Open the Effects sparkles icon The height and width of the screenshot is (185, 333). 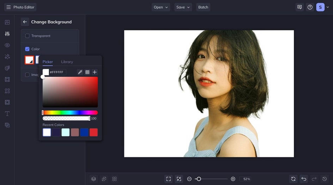(7, 57)
